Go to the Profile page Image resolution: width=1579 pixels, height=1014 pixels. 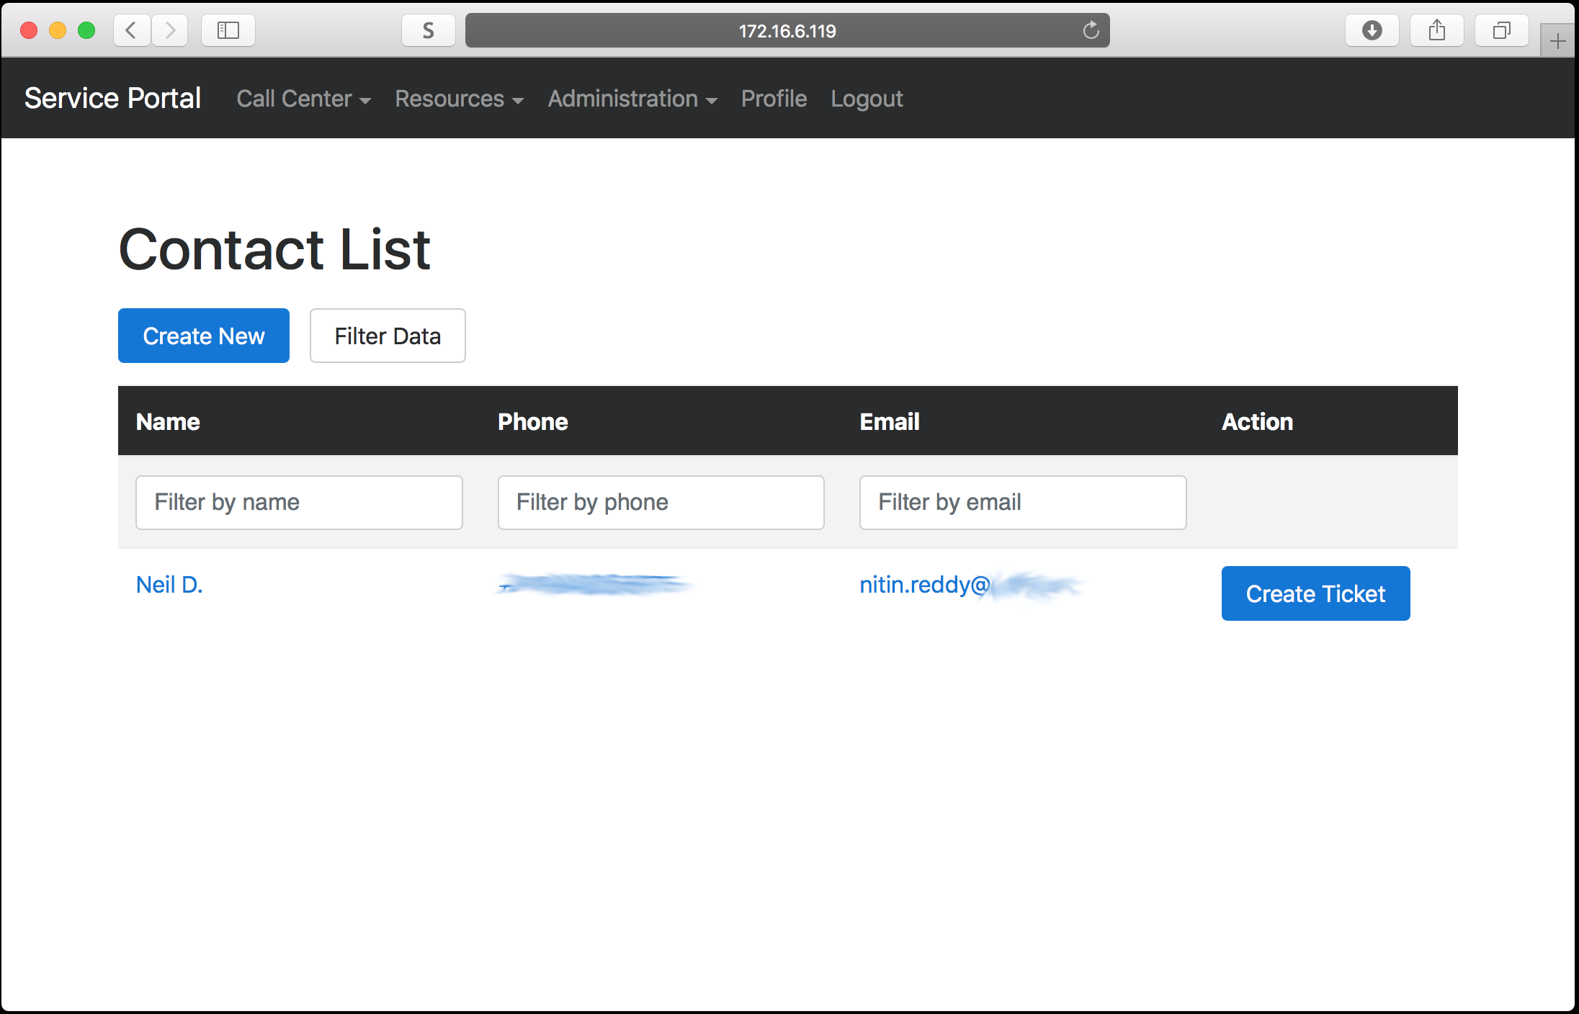pyautogui.click(x=774, y=99)
